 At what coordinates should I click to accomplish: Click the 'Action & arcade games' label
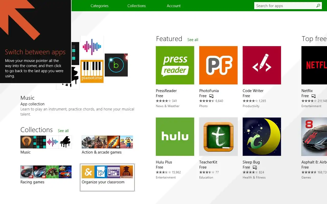[x=102, y=152]
